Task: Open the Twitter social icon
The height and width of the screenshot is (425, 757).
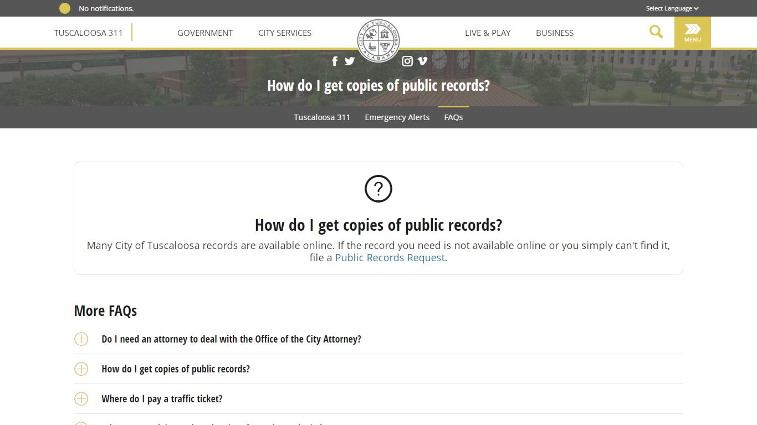Action: coord(350,61)
